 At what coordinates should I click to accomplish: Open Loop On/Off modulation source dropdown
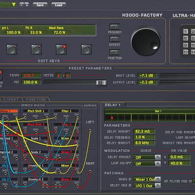[x=157, y=164]
